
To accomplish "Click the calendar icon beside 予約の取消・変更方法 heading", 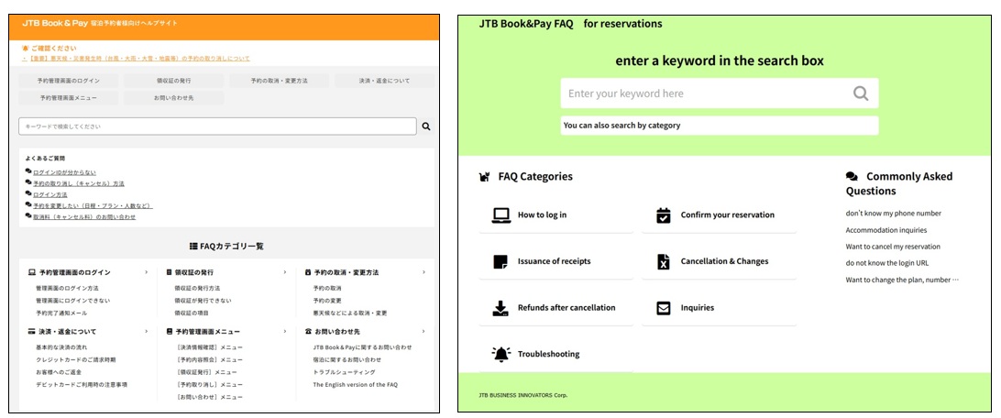I will click(x=308, y=272).
